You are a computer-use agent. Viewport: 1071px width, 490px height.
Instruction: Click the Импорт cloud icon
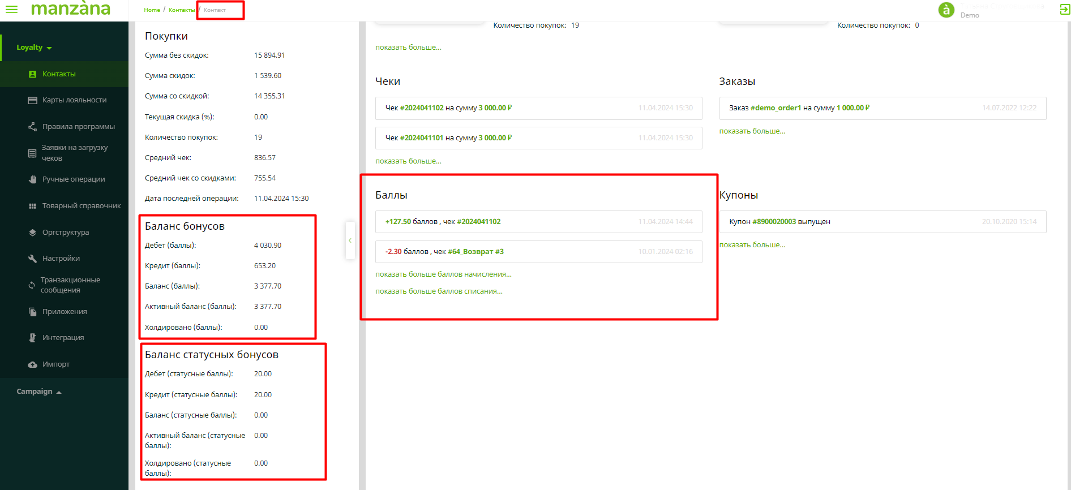pos(32,364)
